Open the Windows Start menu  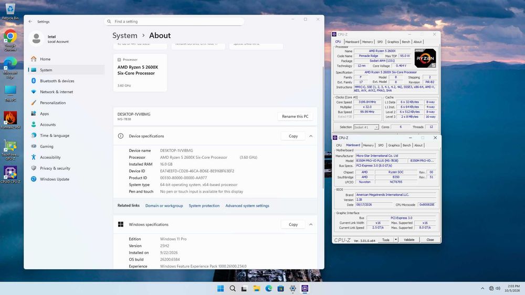tap(220, 289)
